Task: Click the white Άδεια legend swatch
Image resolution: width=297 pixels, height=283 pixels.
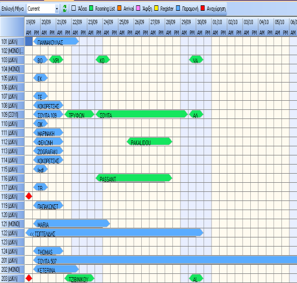Action: (74, 8)
